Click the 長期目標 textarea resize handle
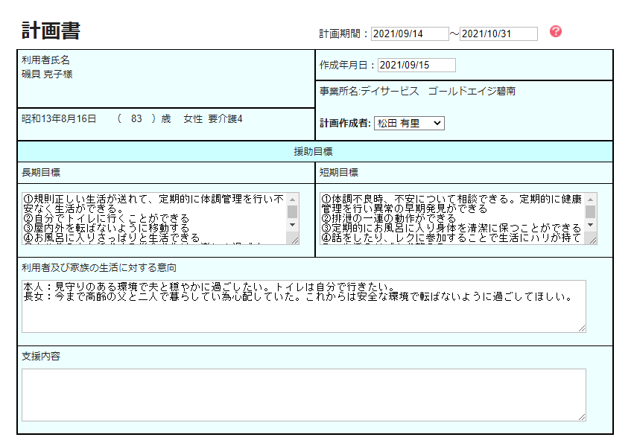The height and width of the screenshot is (446, 634). pyautogui.click(x=294, y=240)
